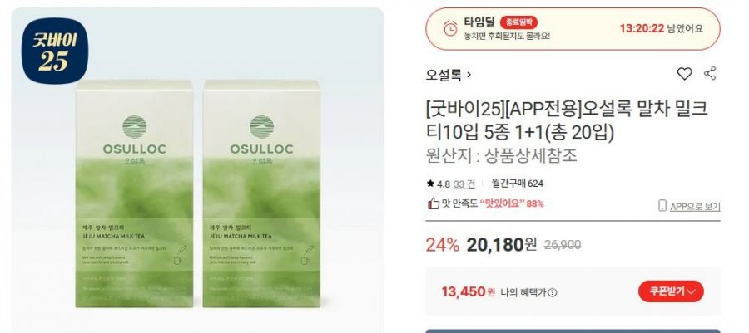Screen dimensions: 749x333
Task: Add product to wishlist with heart icon
Action: [684, 74]
